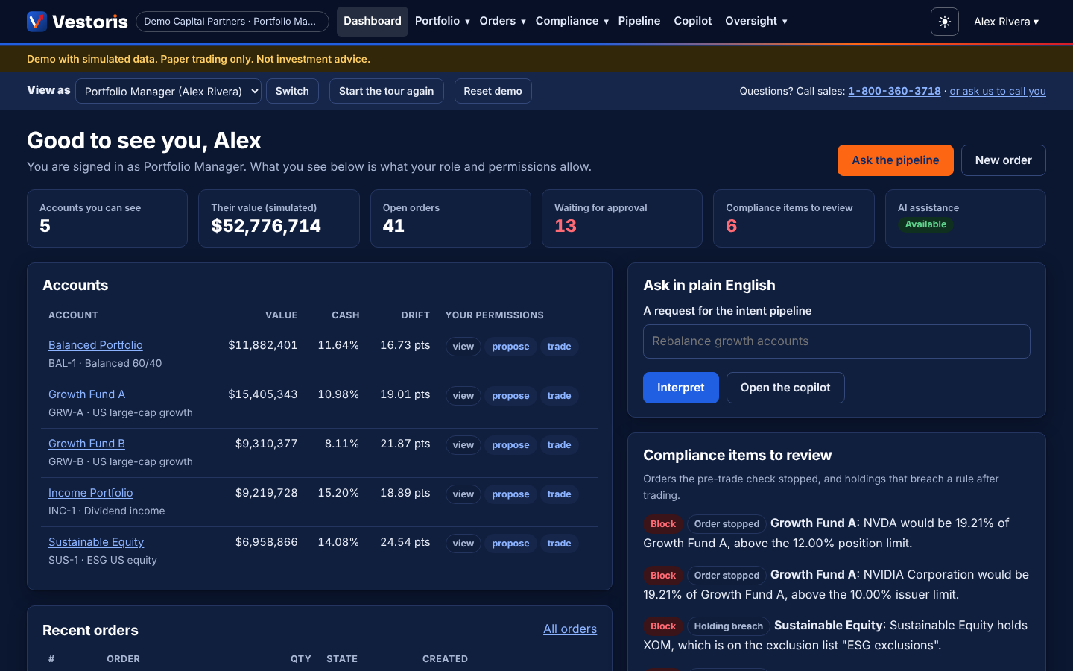Click the Open orders count 41
This screenshot has height=671, width=1073.
coord(393,226)
